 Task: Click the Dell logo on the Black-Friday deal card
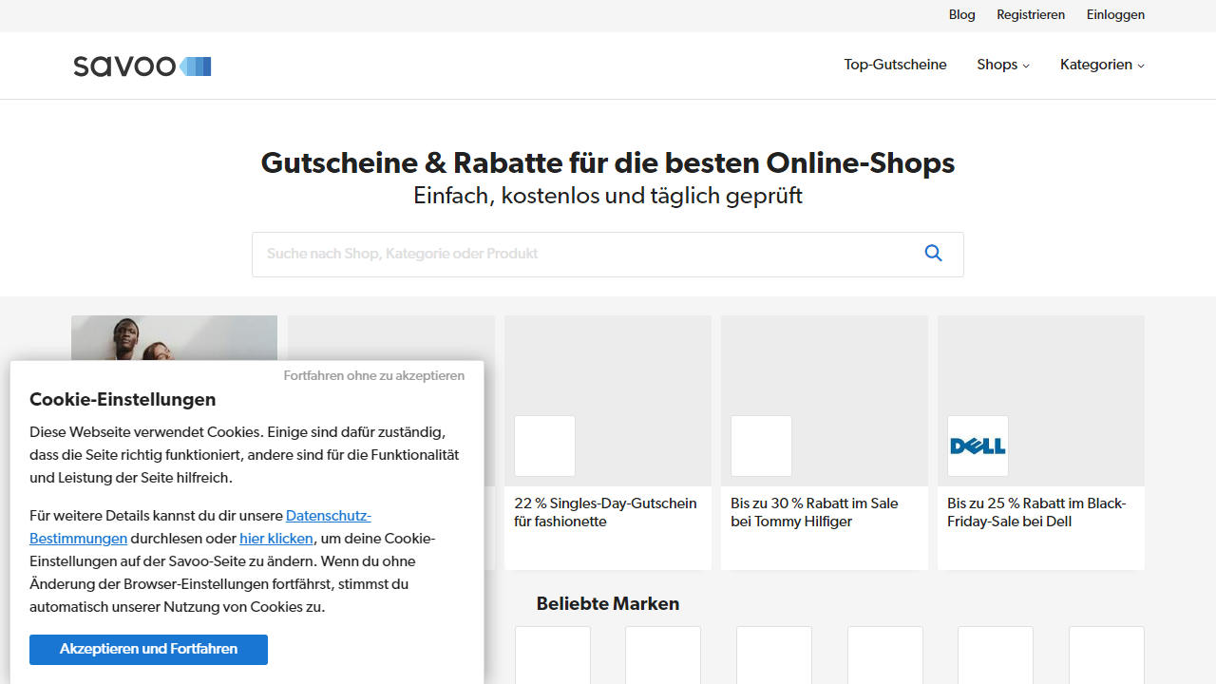978,446
